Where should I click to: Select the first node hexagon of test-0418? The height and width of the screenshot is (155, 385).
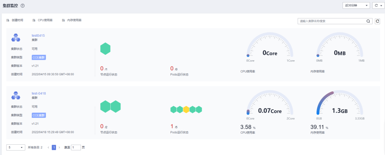[x=105, y=107]
